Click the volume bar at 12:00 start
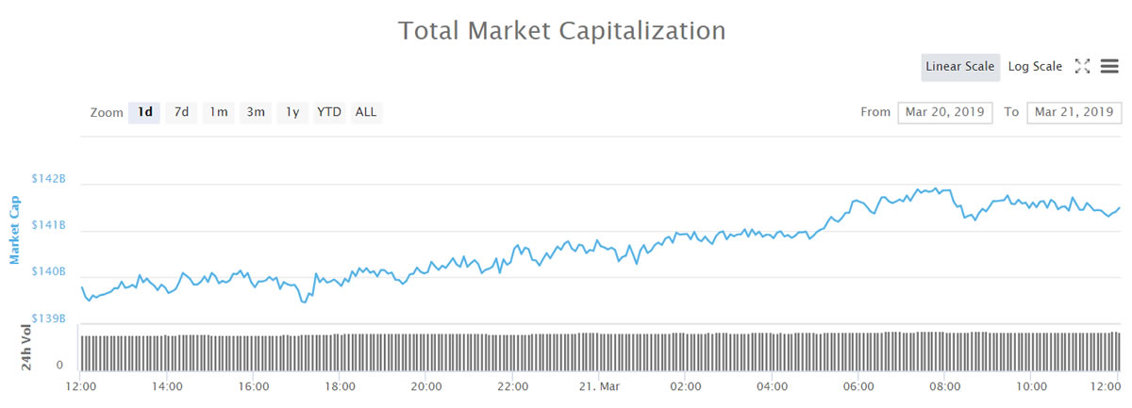This screenshot has width=1132, height=408. pos(83,351)
